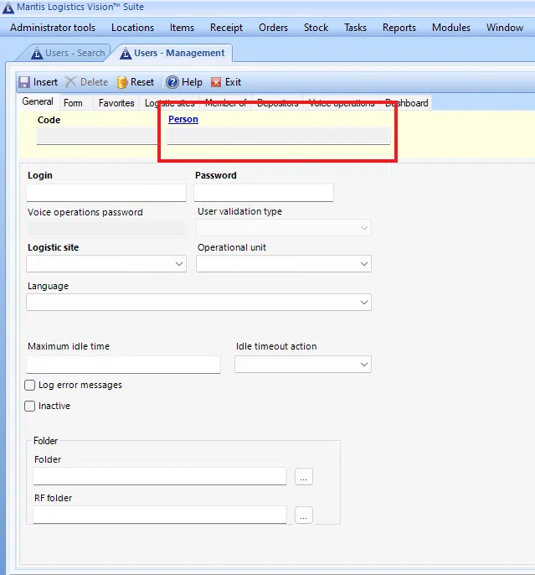Open Help from the toolbar
The height and width of the screenshot is (575, 535).
pyautogui.click(x=172, y=82)
